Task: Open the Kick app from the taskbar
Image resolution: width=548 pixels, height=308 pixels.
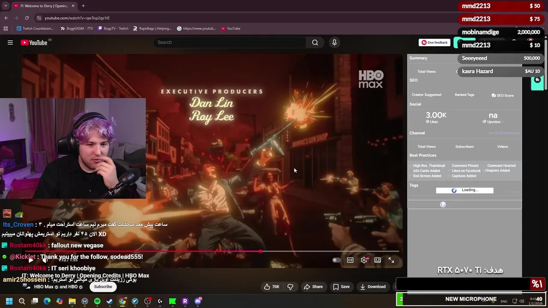Action: click(x=173, y=301)
